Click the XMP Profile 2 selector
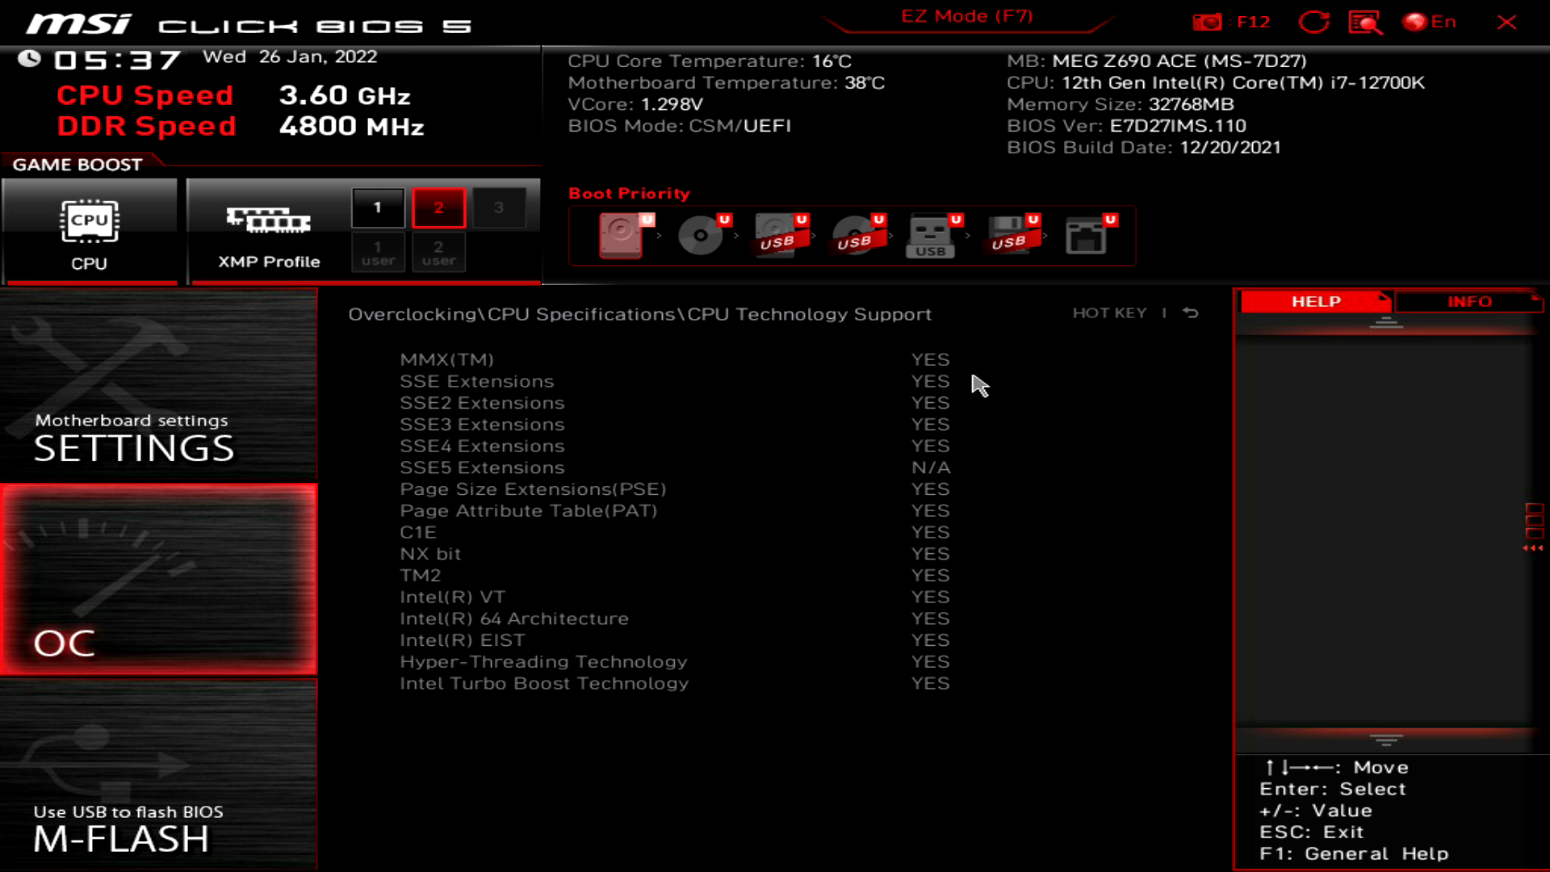The width and height of the screenshot is (1550, 872). (x=438, y=208)
